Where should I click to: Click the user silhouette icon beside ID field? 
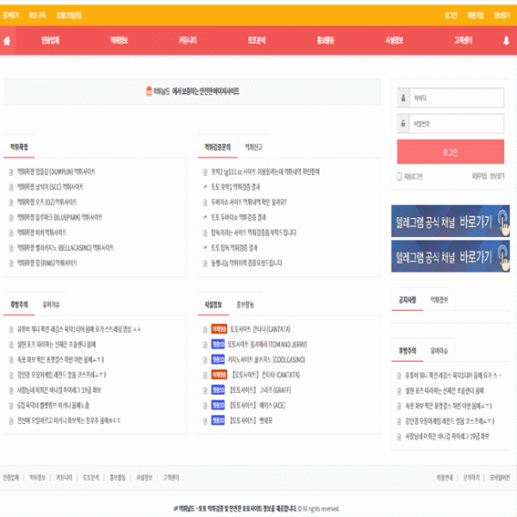[403, 98]
